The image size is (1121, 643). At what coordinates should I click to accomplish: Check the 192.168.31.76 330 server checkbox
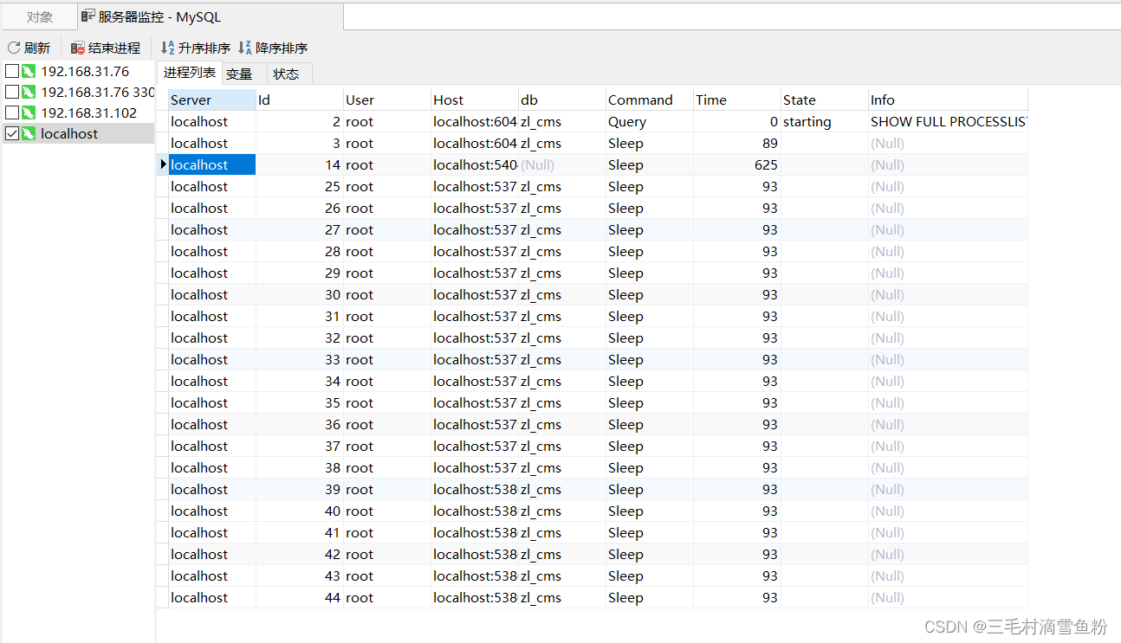(x=12, y=92)
